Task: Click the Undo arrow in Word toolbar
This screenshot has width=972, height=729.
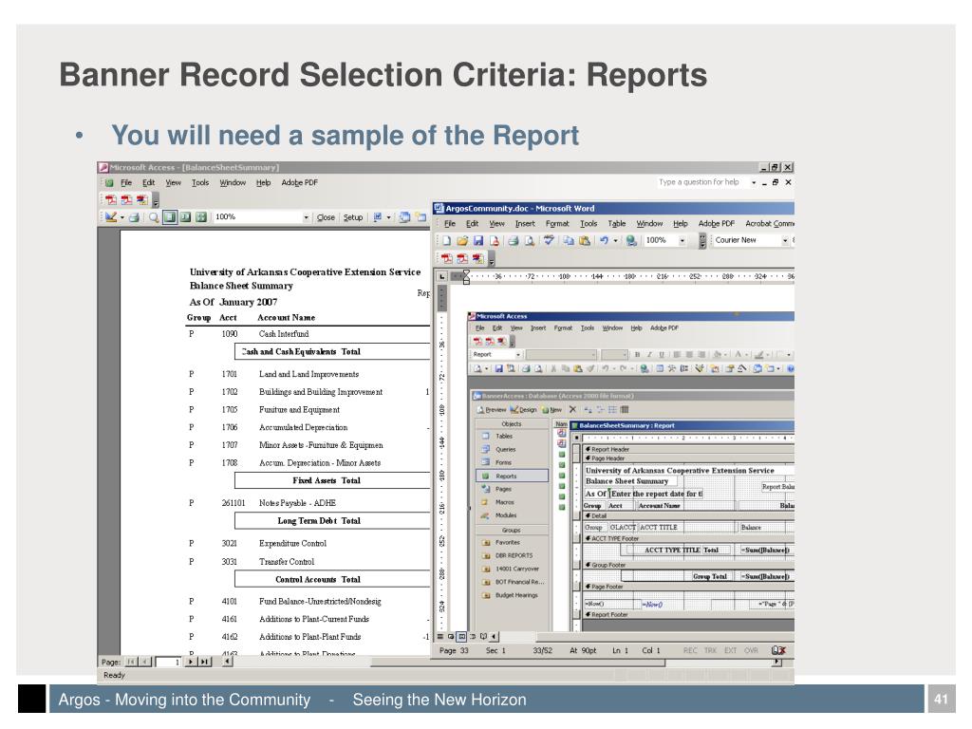Action: pyautogui.click(x=604, y=240)
